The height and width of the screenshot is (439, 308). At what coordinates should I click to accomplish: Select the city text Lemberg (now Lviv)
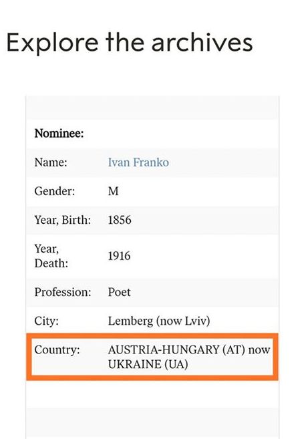tap(159, 321)
